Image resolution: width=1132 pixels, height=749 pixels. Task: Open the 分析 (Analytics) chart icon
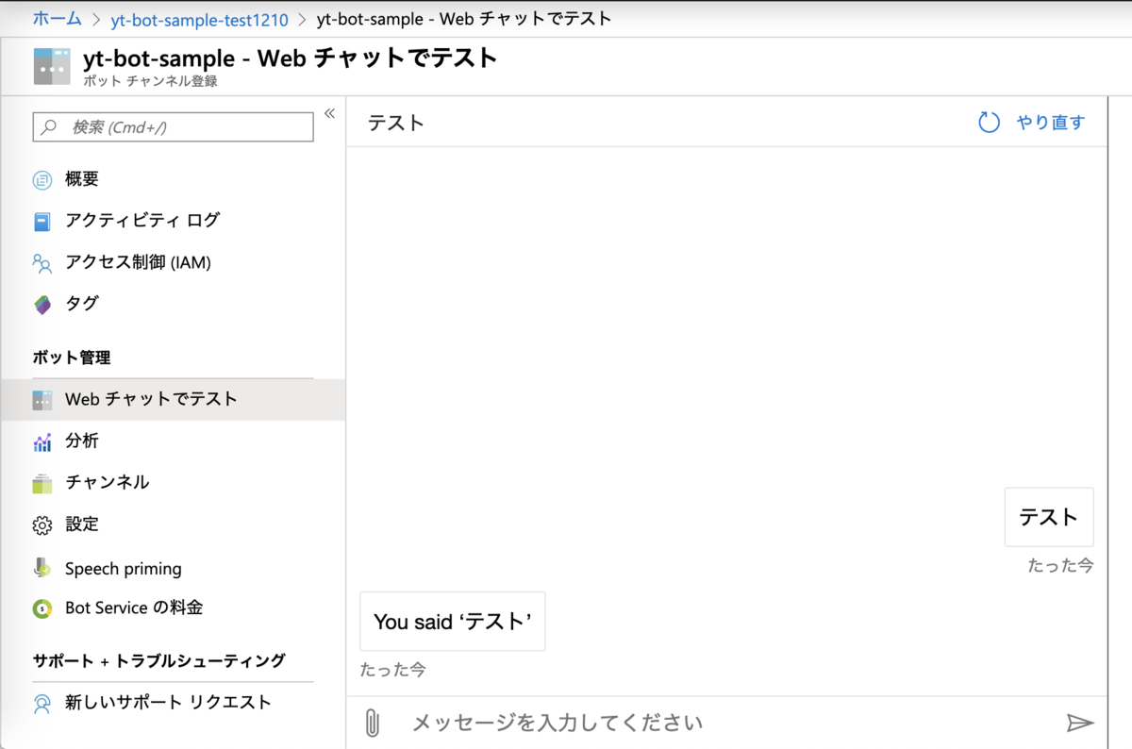pos(42,441)
